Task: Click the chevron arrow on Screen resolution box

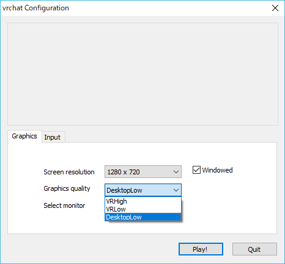Action: [176, 172]
